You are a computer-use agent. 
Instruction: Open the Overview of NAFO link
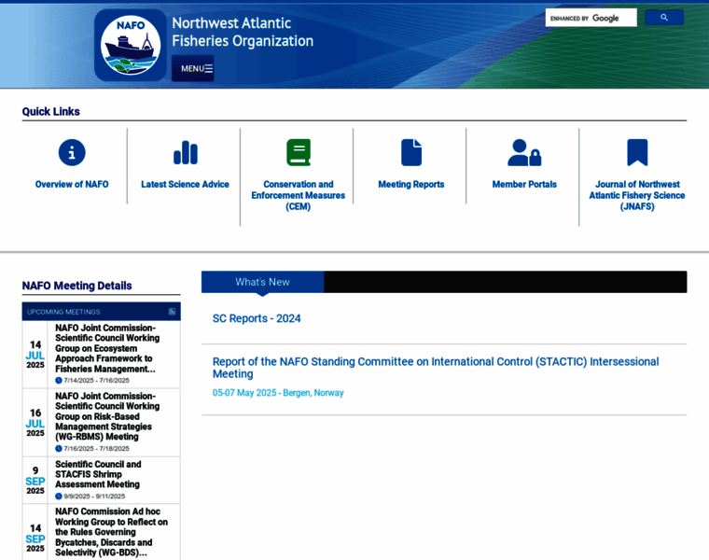coord(72,184)
